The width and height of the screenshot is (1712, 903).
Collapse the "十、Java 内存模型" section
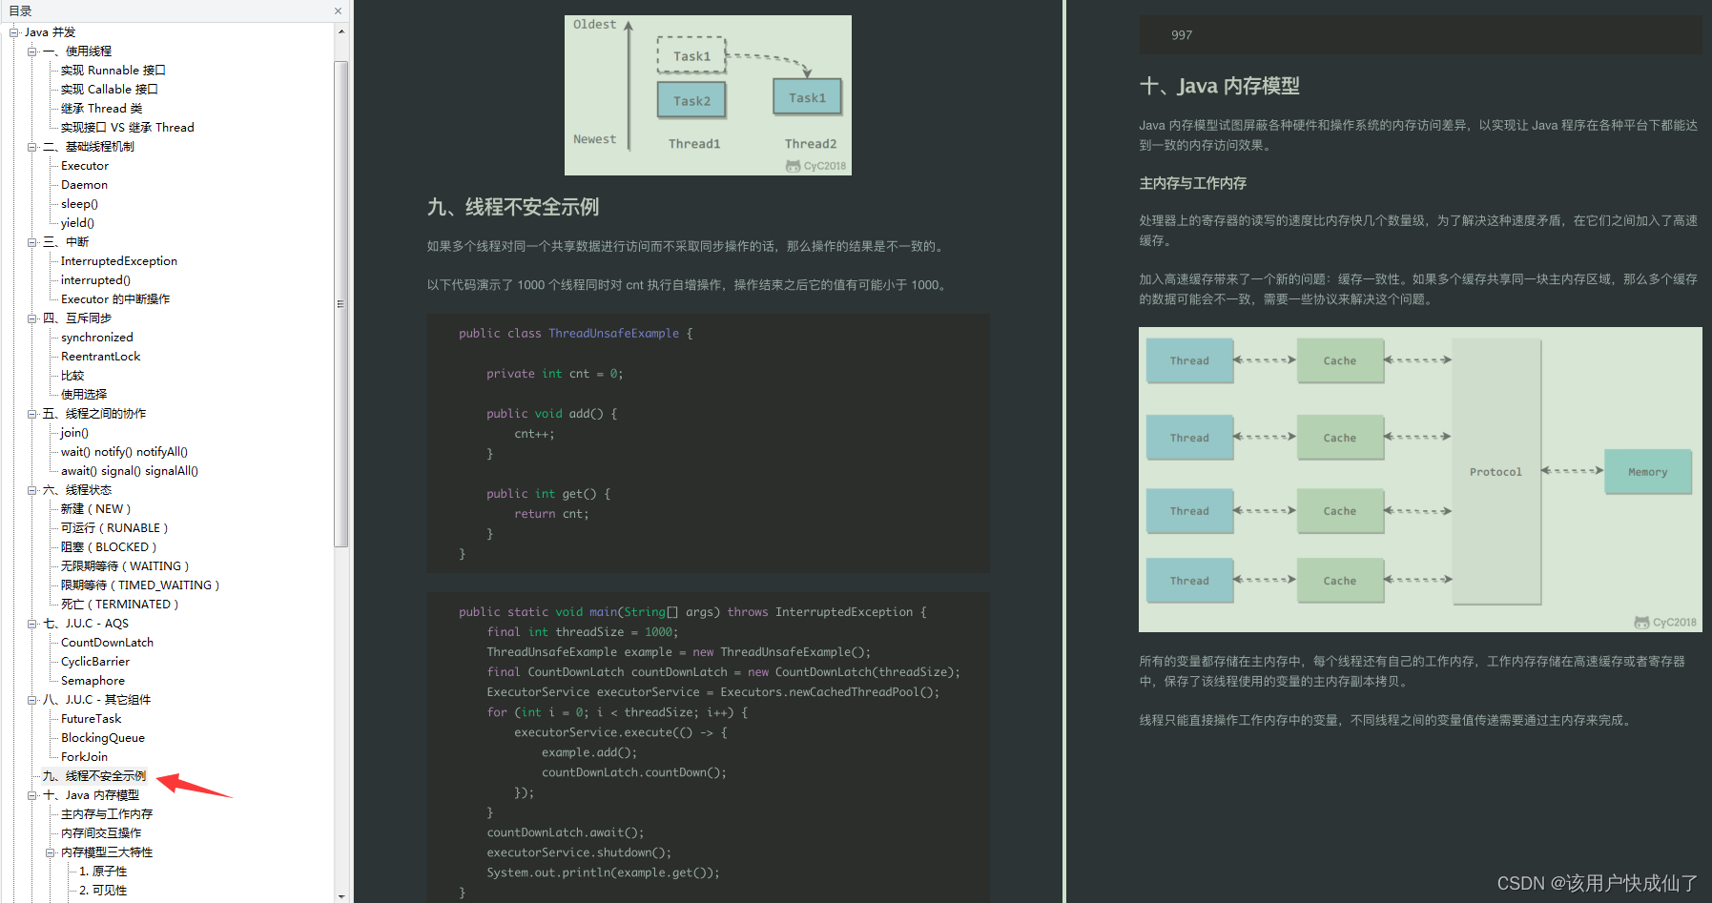tap(31, 794)
